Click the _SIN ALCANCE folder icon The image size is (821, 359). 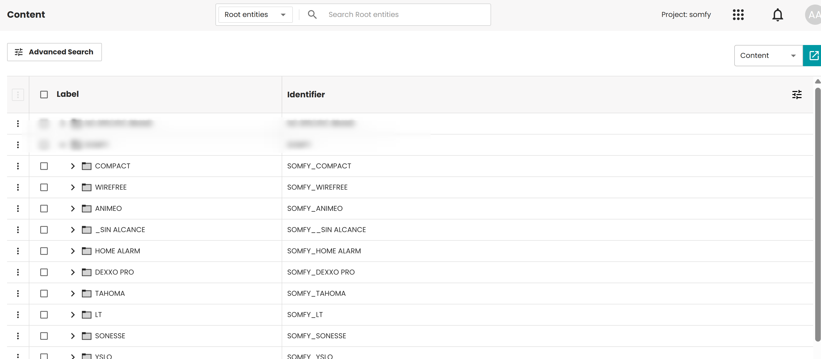click(x=86, y=230)
